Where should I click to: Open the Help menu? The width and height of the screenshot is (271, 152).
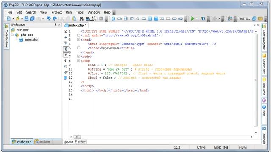tap(107, 12)
